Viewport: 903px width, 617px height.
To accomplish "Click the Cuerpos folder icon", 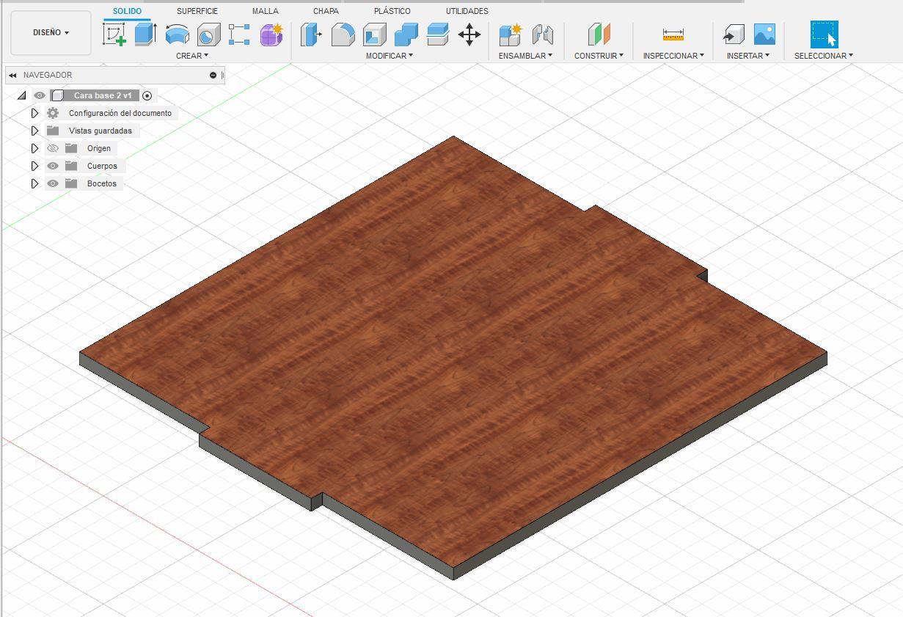I will pyautogui.click(x=71, y=166).
